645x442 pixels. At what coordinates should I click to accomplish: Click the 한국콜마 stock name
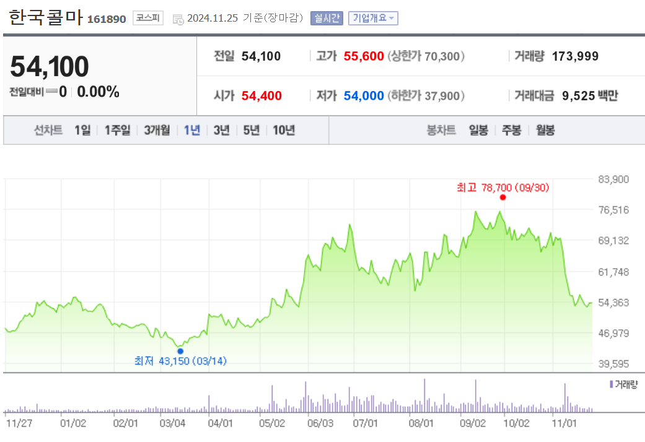46,17
